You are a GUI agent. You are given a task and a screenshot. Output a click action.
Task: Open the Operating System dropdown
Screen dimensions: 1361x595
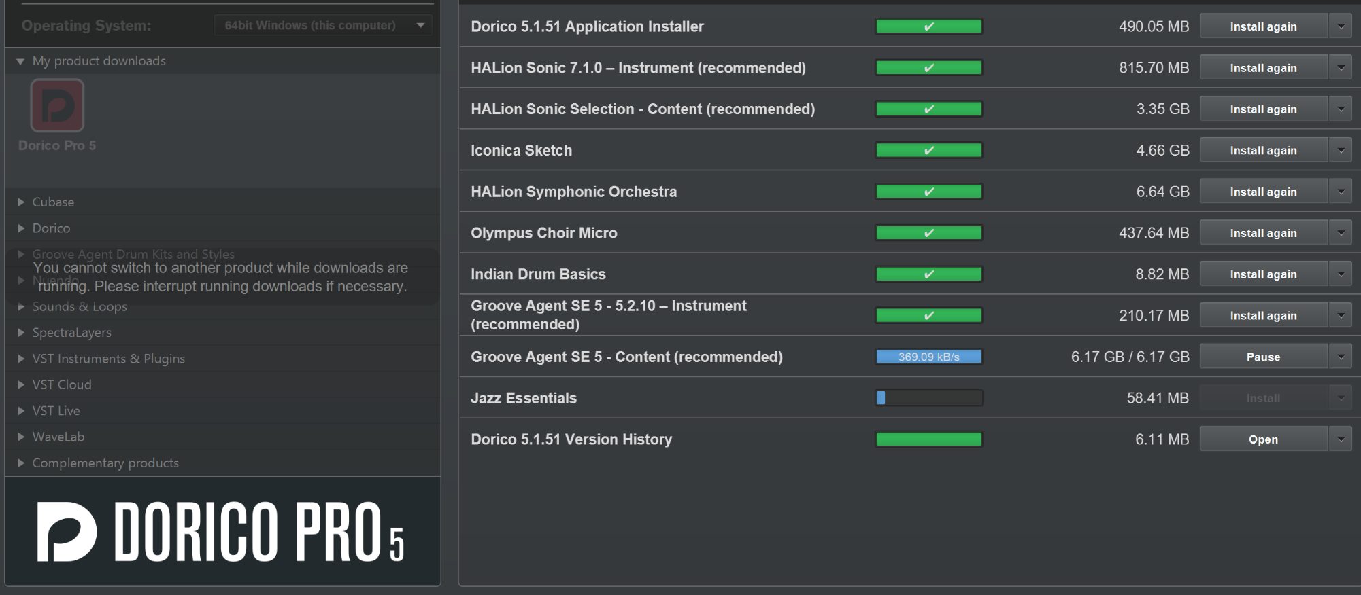pyautogui.click(x=322, y=25)
